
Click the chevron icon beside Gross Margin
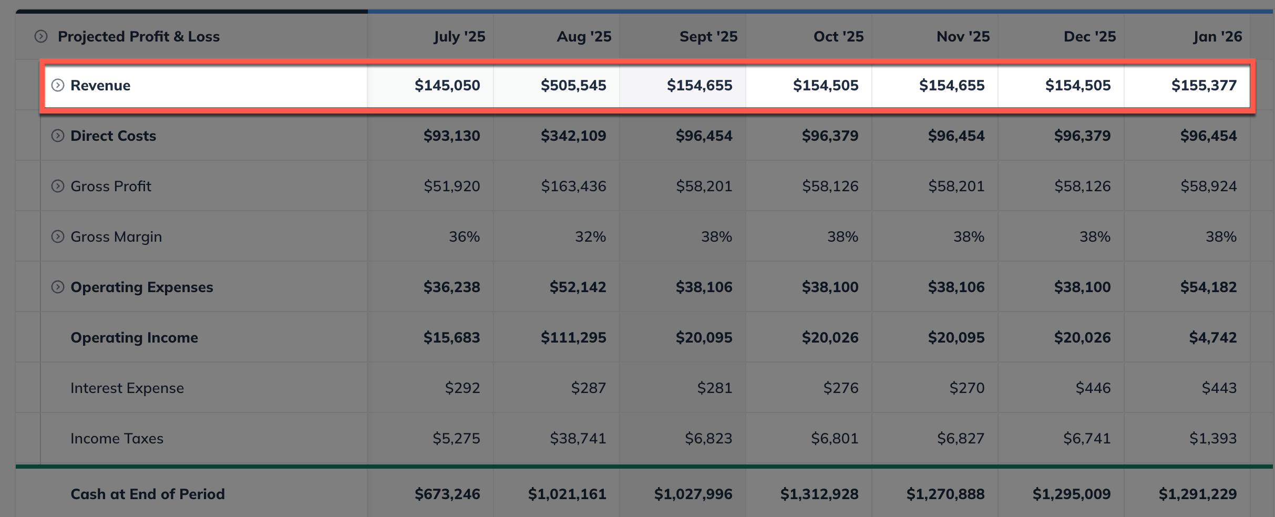[x=58, y=236]
